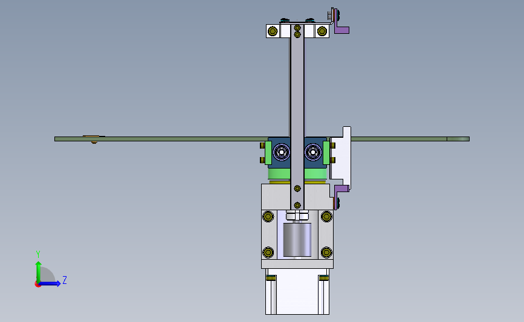Click the blue Z axis arrow of the triad
Screen dimensions: 524x322
coord(50,283)
